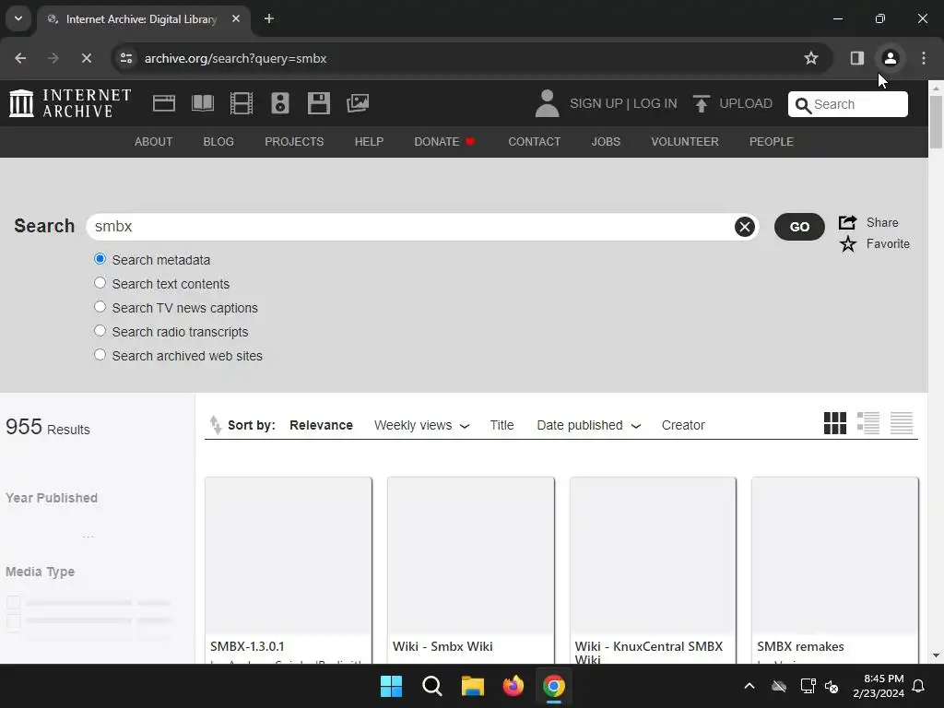Toggle sort direction arrows icon
944x708 pixels.
(215, 424)
